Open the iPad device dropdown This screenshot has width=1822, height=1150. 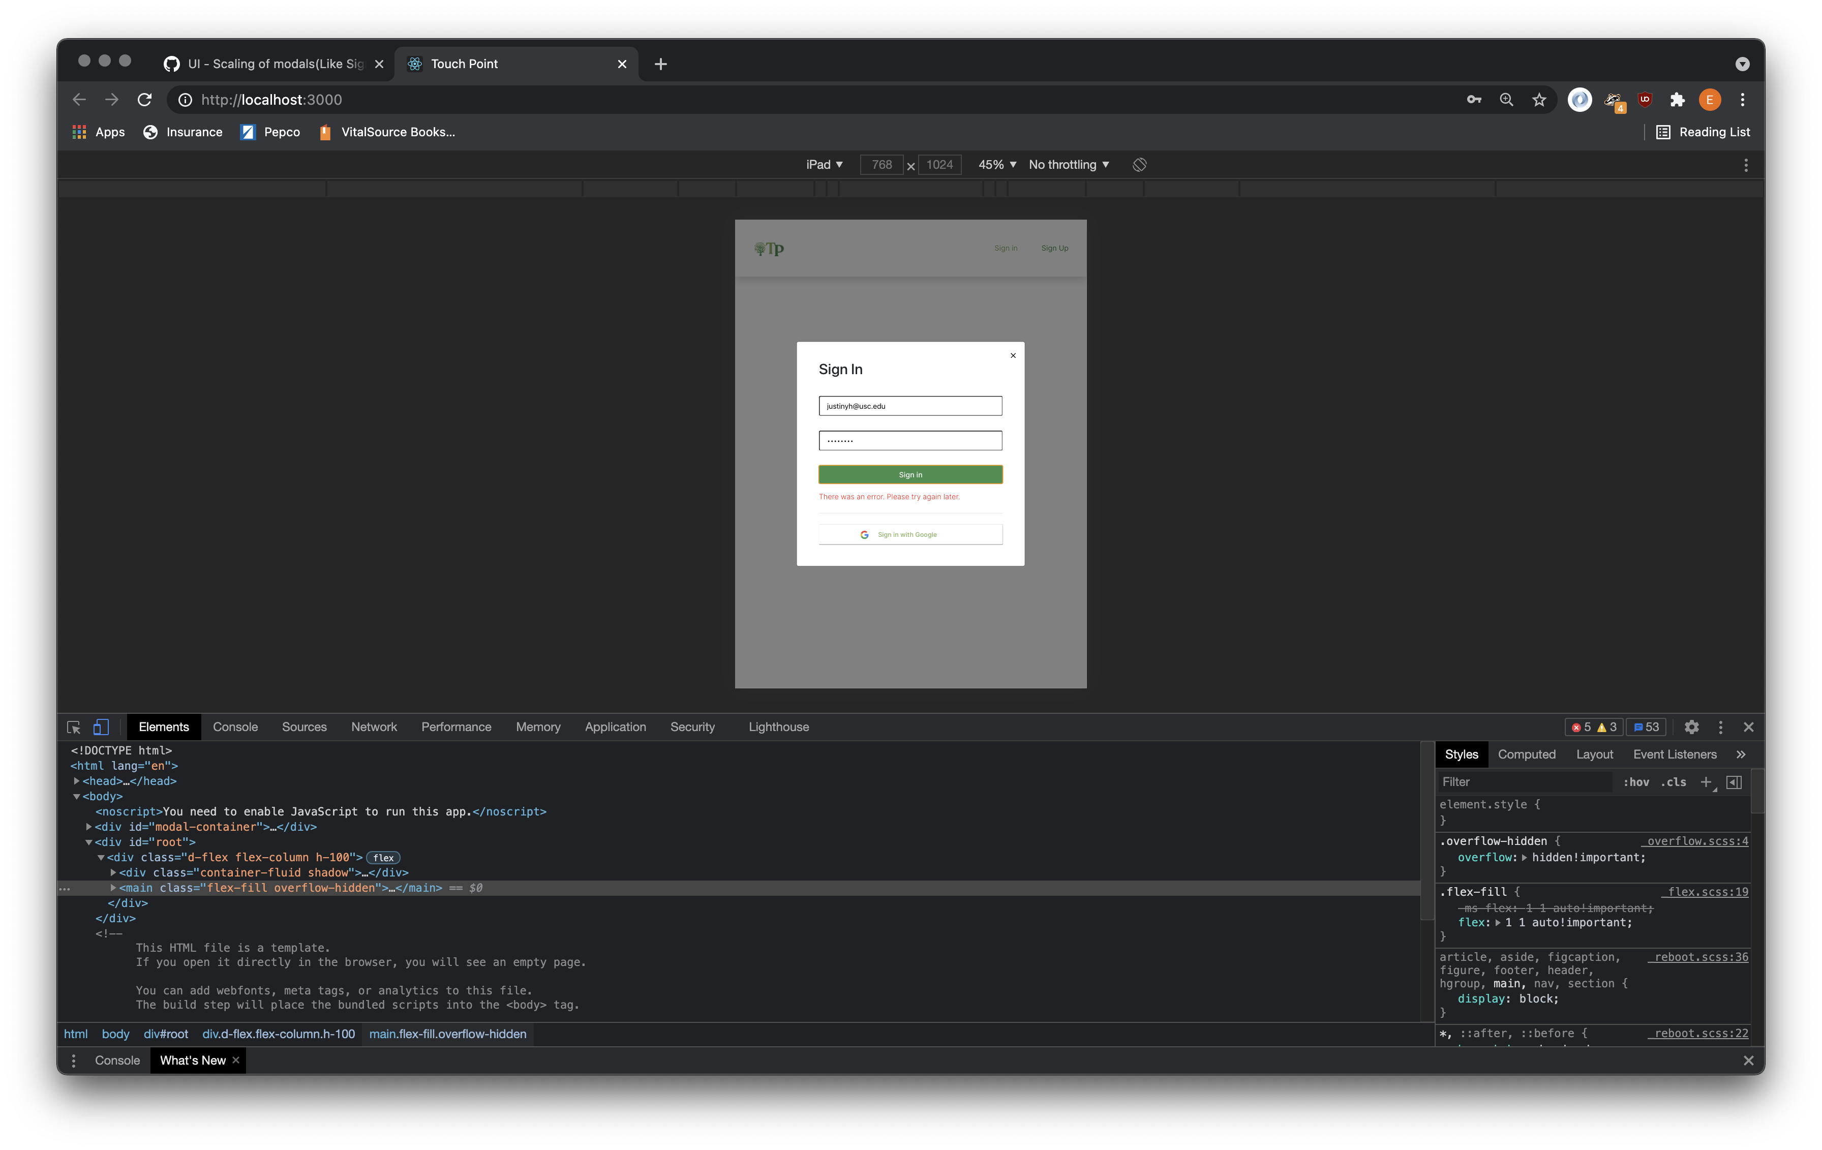point(824,164)
